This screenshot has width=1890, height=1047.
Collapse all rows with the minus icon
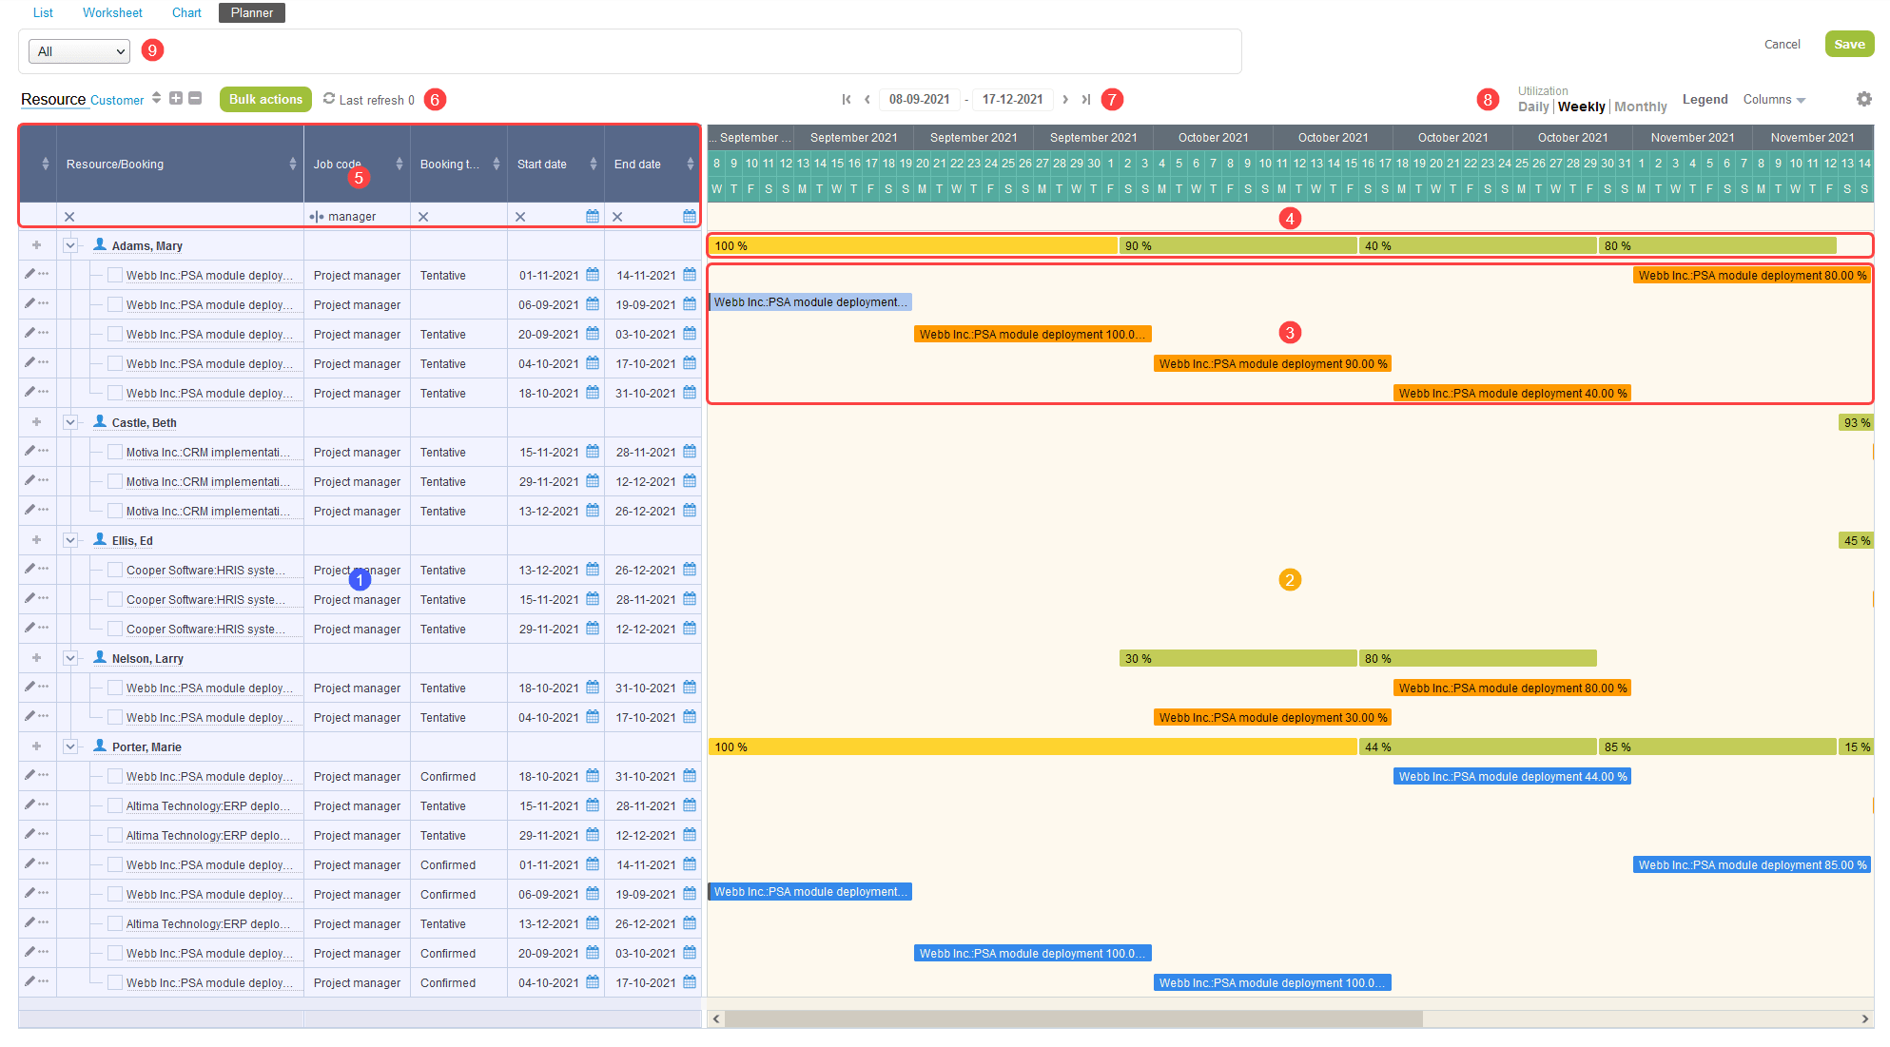click(195, 99)
